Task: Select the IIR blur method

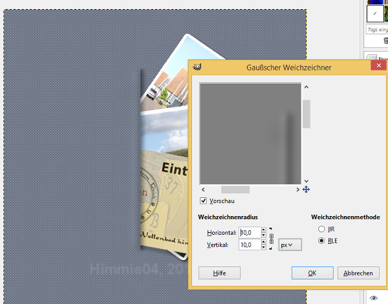Action: [321, 229]
